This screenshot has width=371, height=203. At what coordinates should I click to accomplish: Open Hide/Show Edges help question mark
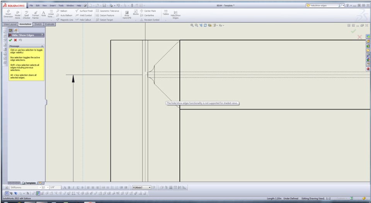coord(42,35)
